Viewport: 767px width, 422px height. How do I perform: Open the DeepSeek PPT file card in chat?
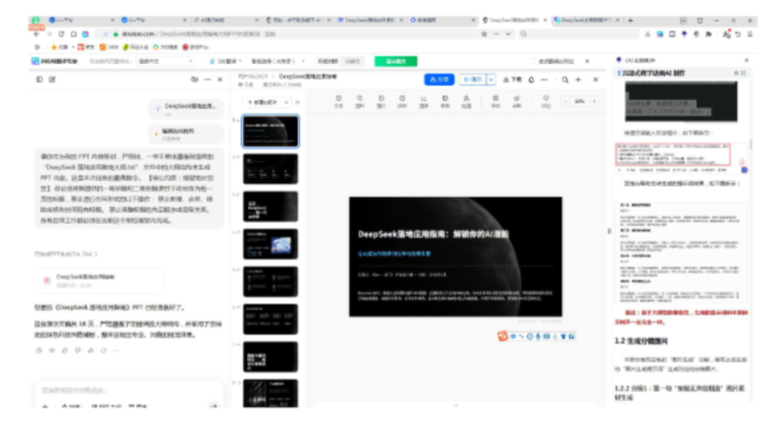(x=99, y=281)
